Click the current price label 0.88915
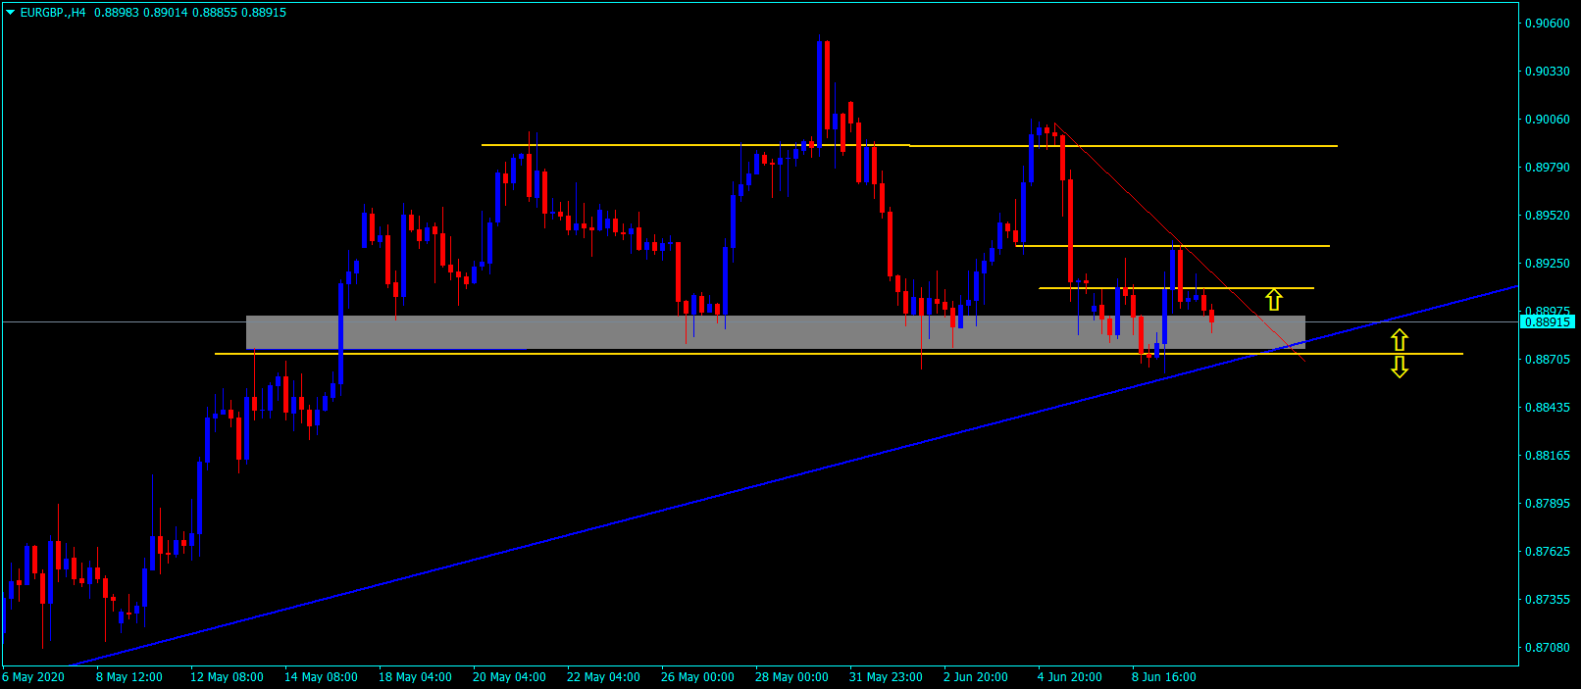Viewport: 1581px width, 689px height. click(1548, 321)
